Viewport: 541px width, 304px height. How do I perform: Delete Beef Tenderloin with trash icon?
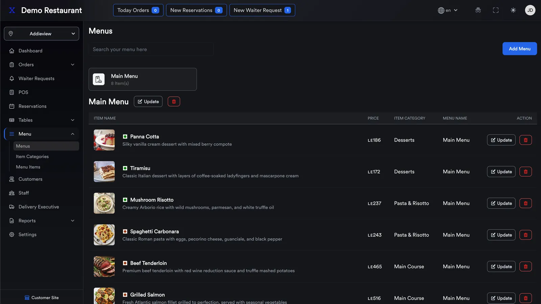point(525,267)
